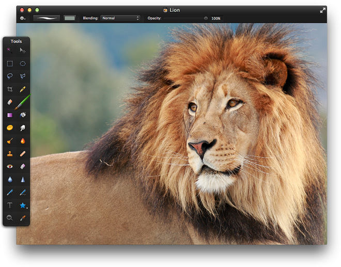
Task: Choose the Paint Bucket tool
Action: [x=23, y=115]
